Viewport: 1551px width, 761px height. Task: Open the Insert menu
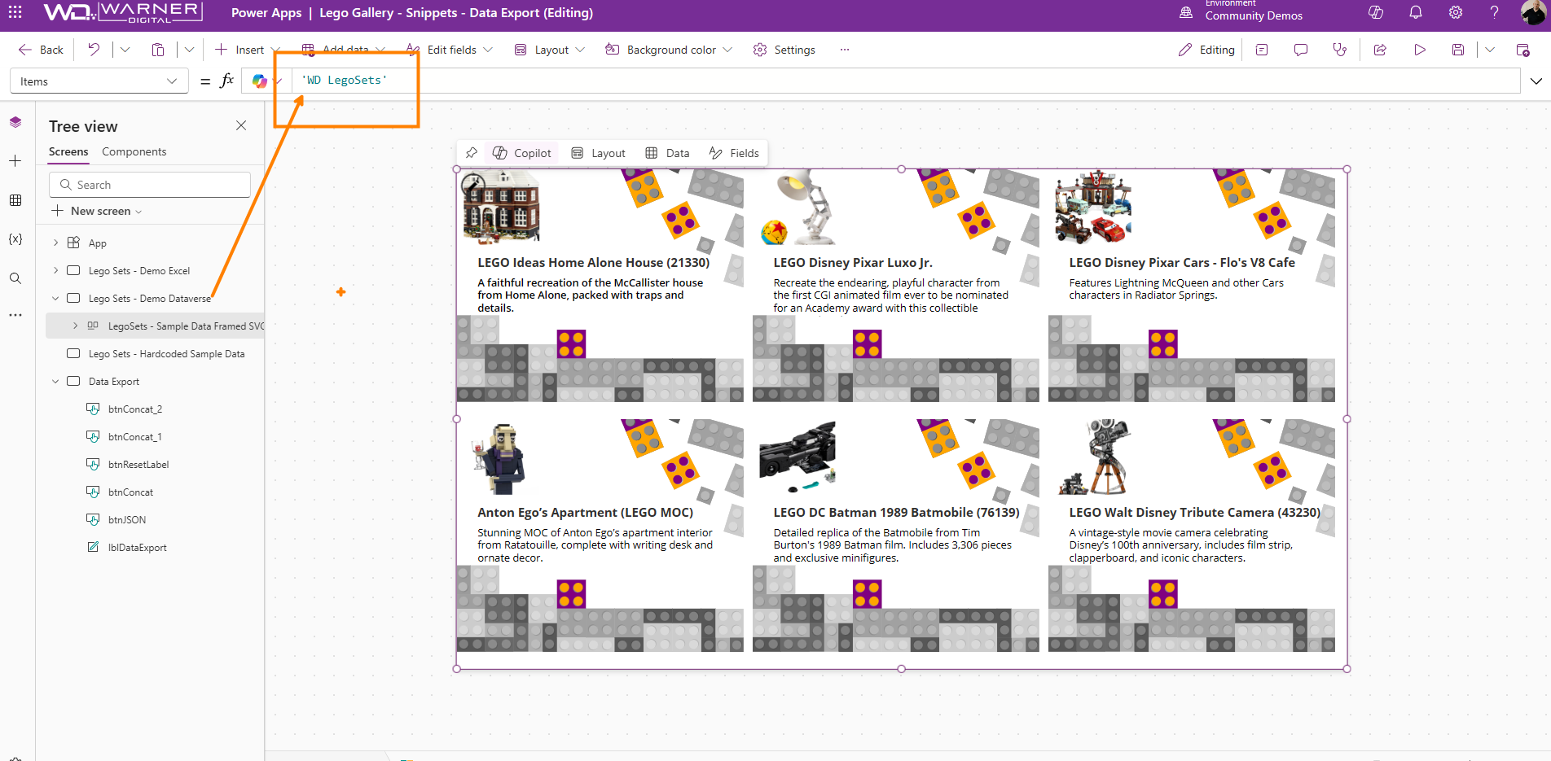click(247, 50)
